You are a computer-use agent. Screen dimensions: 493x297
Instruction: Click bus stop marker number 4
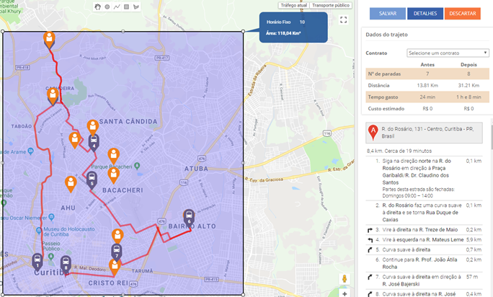tap(94, 142)
